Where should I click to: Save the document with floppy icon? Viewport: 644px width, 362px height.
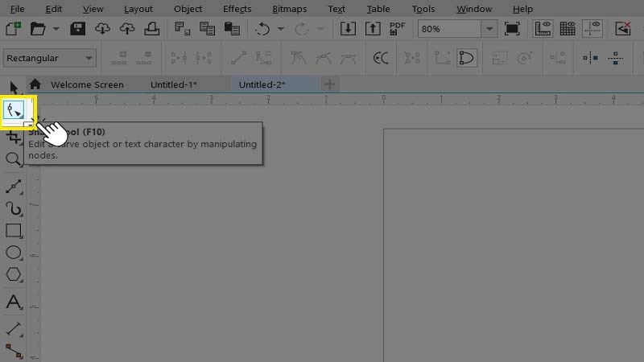pyautogui.click(x=77, y=29)
